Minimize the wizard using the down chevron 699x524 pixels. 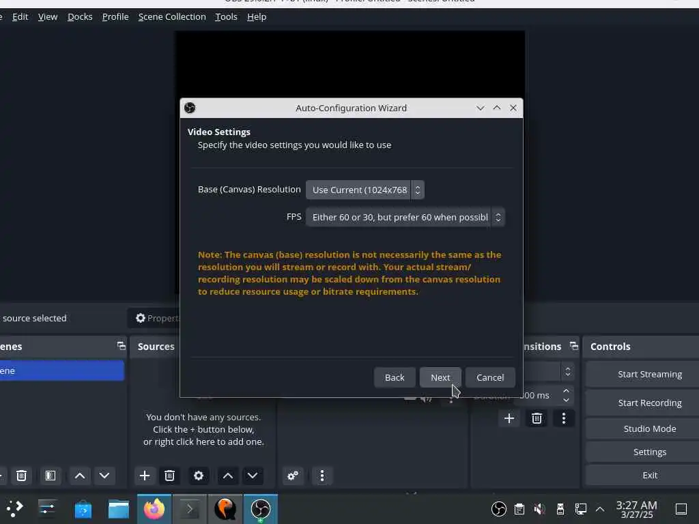click(480, 108)
